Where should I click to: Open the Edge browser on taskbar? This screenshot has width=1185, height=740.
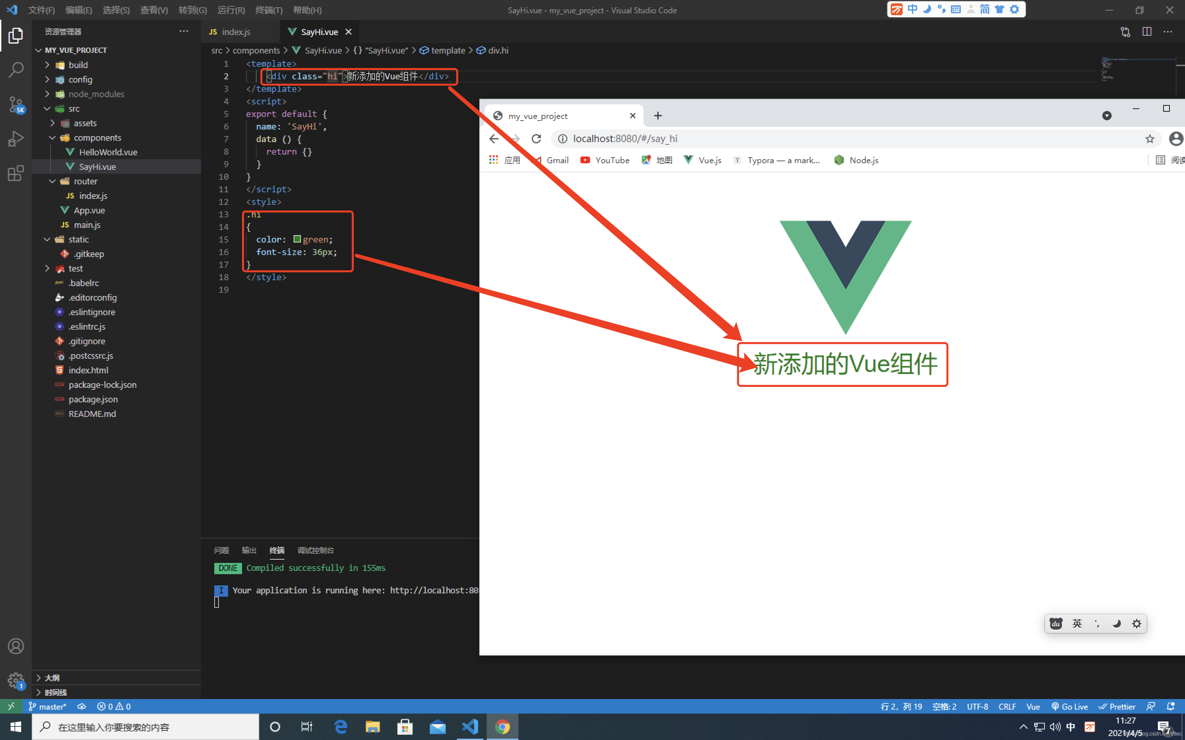point(340,727)
